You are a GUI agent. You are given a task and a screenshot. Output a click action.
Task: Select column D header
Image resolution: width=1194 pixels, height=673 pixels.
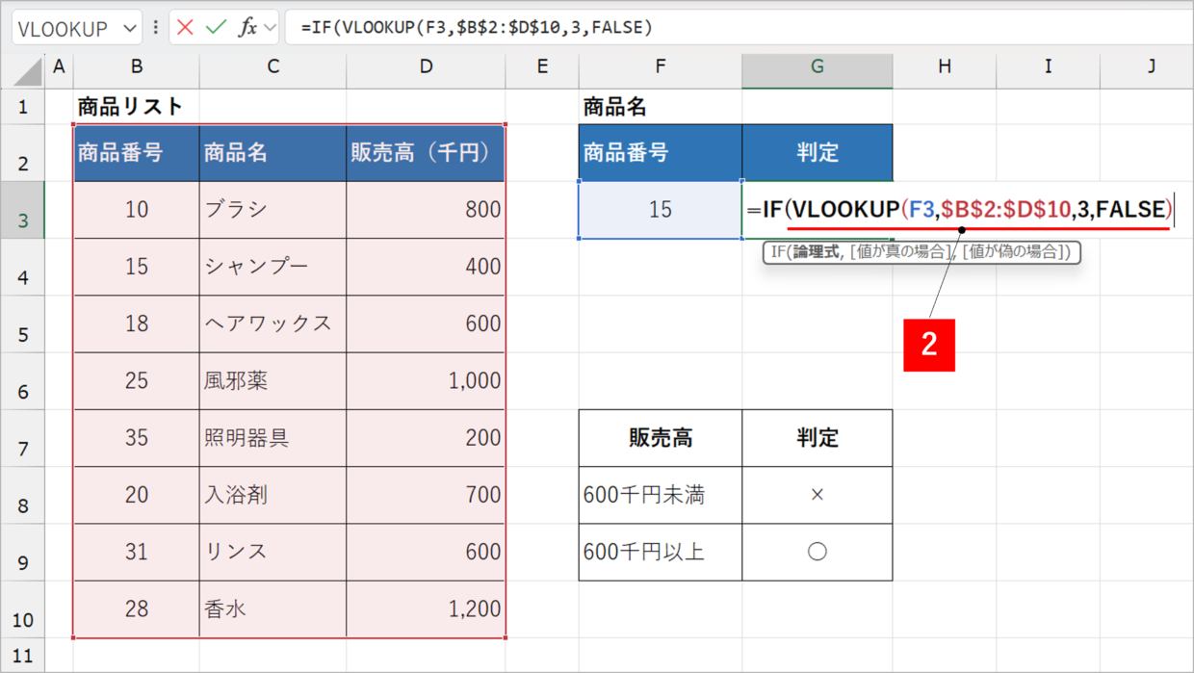click(x=426, y=66)
